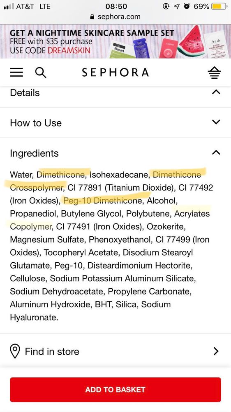Collapse the Details section chevron
231x412 pixels.
tap(216, 92)
